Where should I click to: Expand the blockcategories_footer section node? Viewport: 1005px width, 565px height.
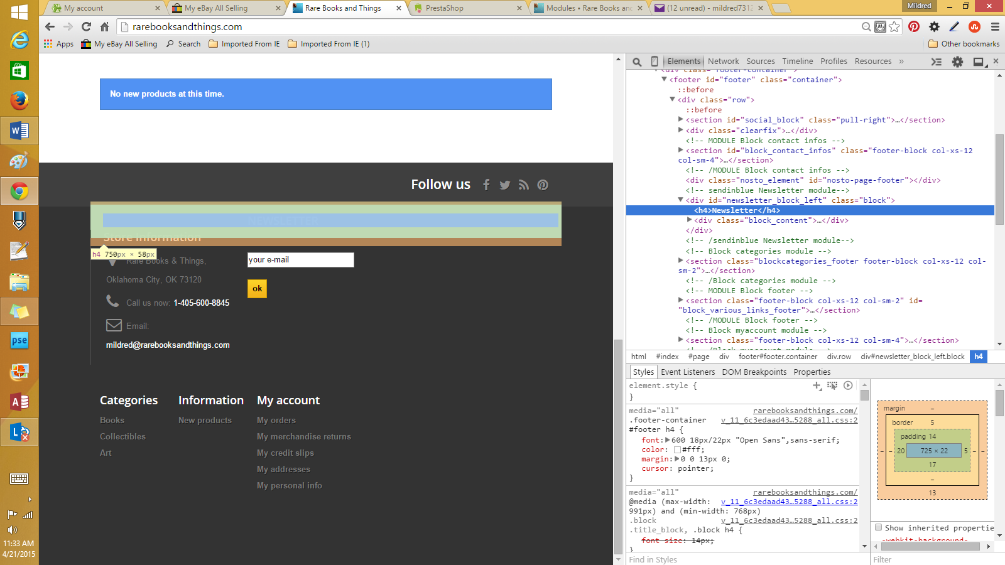point(680,260)
